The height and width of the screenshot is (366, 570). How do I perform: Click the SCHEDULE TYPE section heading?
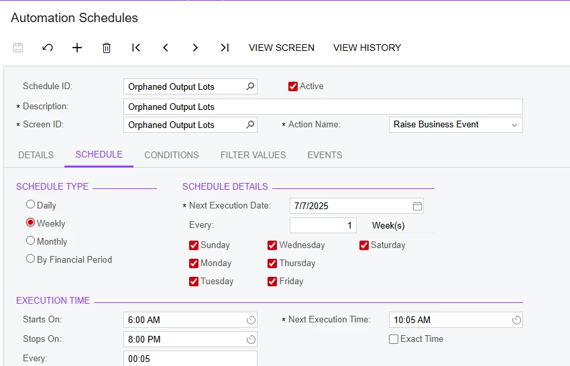coord(52,186)
